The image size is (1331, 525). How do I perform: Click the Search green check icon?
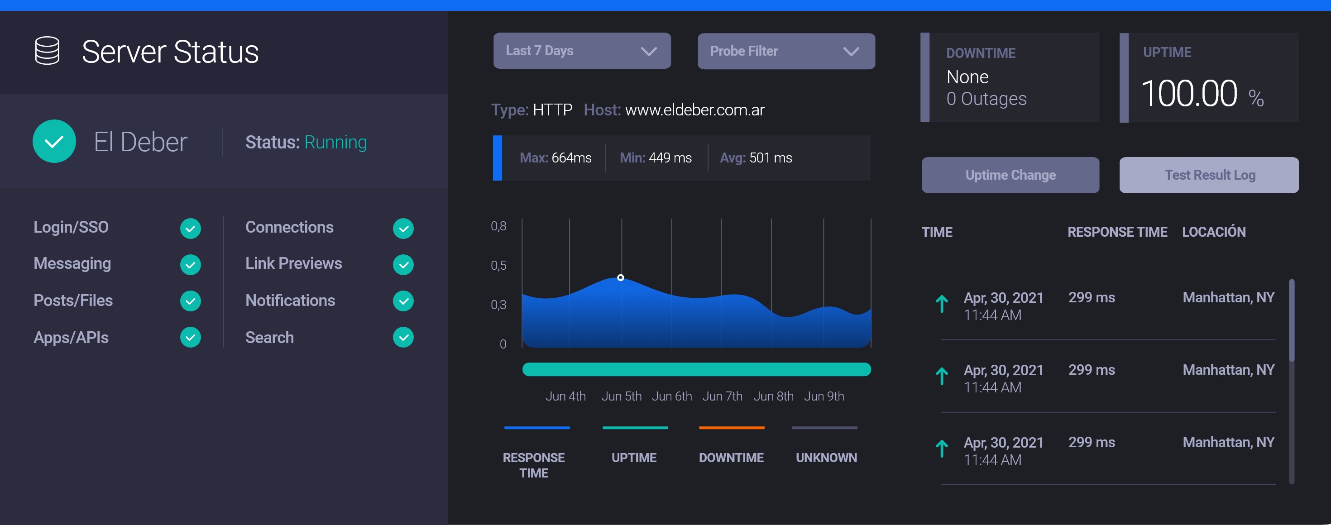click(403, 338)
